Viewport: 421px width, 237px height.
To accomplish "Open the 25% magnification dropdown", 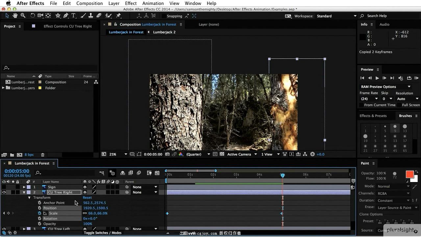I will (x=118, y=154).
